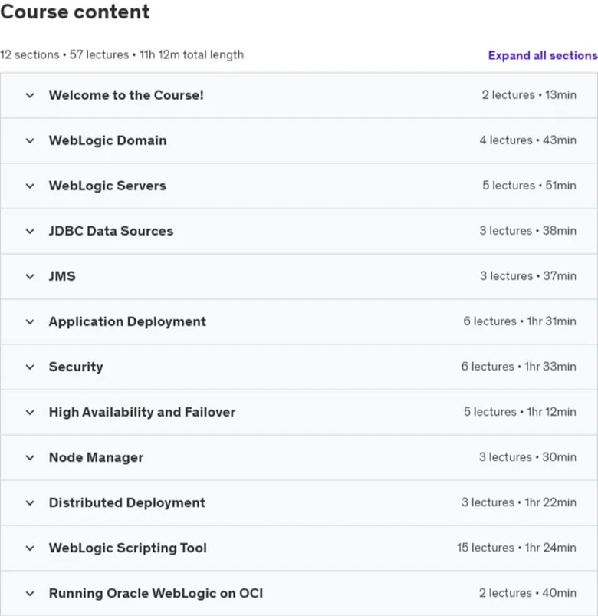Click '6 lectures • 1hr 31min' text

pos(520,321)
